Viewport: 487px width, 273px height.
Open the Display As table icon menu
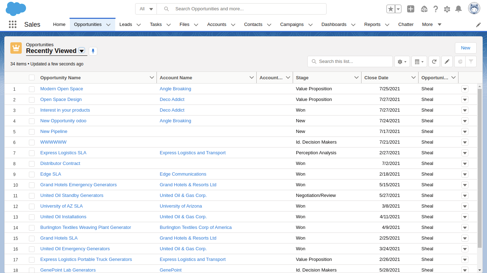point(419,61)
